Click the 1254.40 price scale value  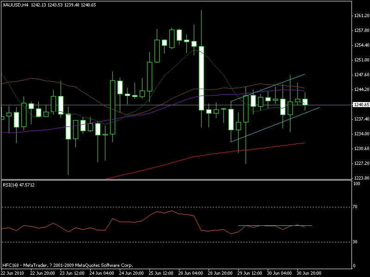coord(362,45)
